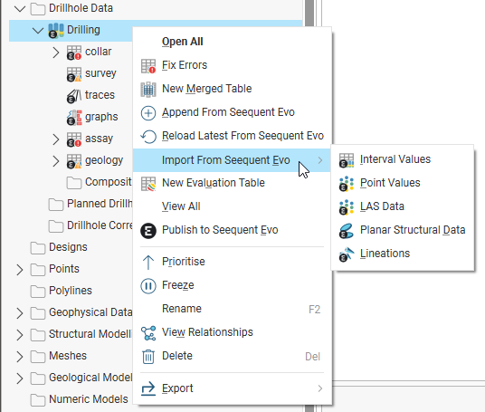Screen dimensions: 485x412
Task: Collapse the Drilling tree node
Action: (x=38, y=31)
